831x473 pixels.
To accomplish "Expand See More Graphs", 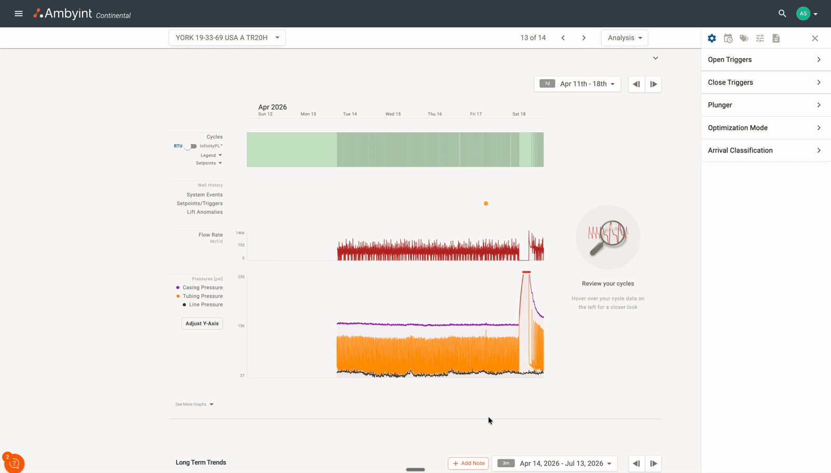I will tap(194, 404).
